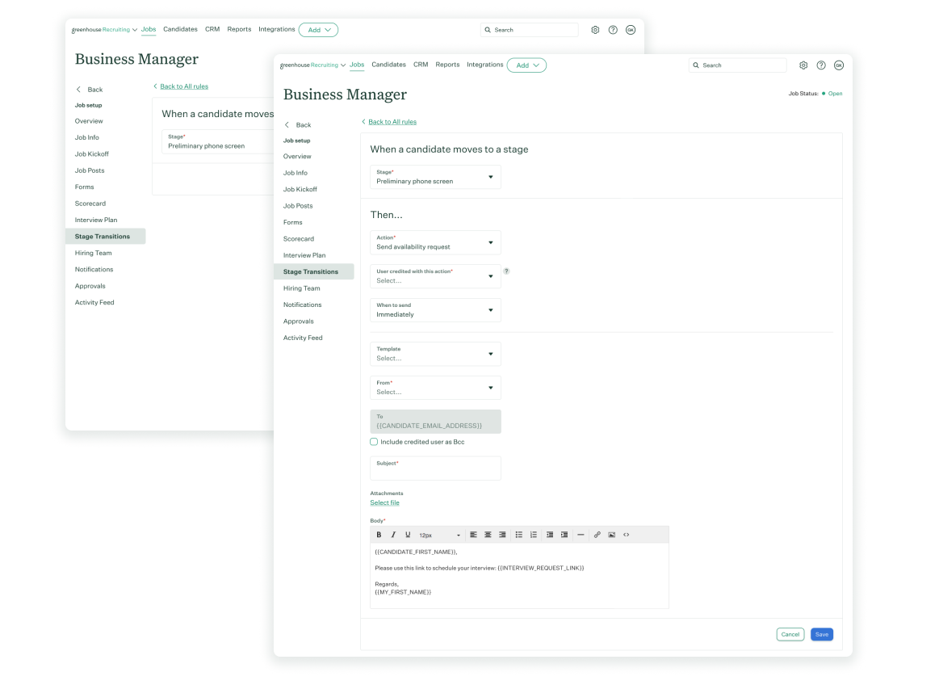Open source code view in editor
The width and height of the screenshot is (939, 689).
[627, 535]
